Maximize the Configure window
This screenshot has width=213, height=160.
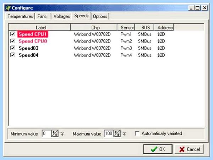click(x=198, y=8)
